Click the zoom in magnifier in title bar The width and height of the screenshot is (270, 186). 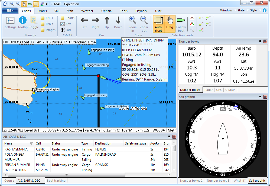(x=12, y=4)
